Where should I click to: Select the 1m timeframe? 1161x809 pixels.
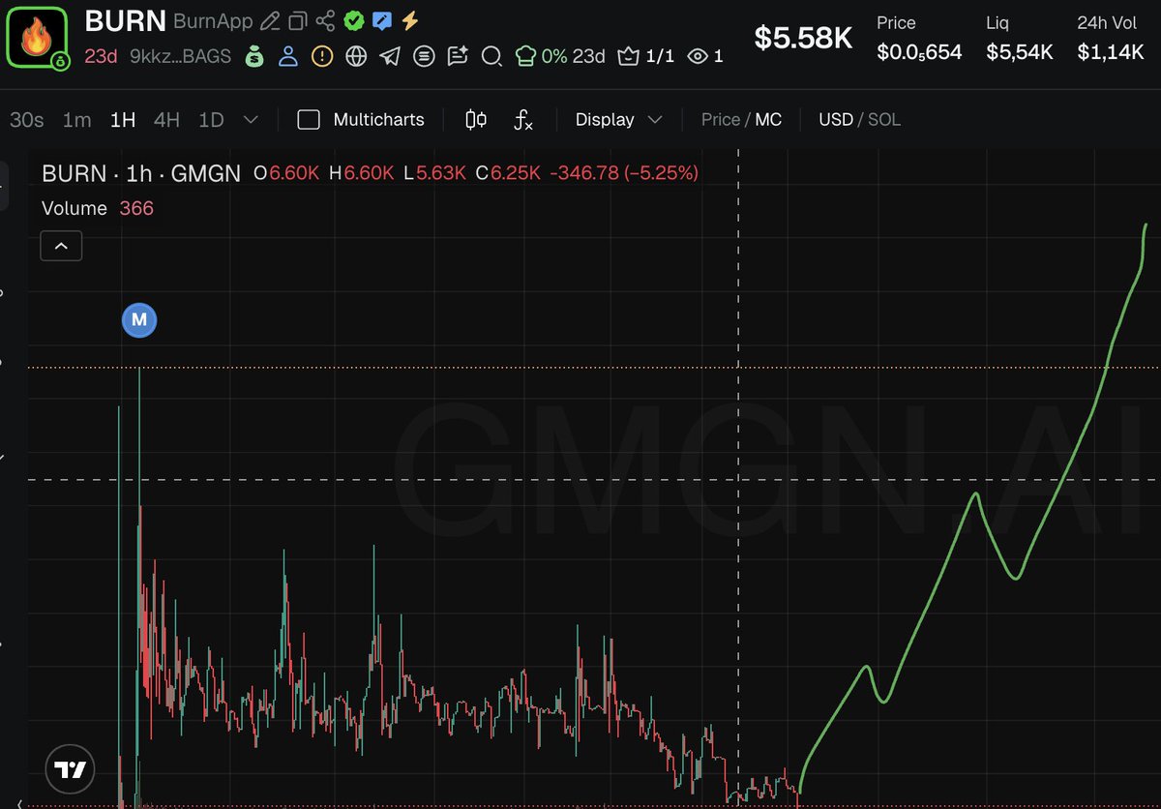[x=76, y=120]
